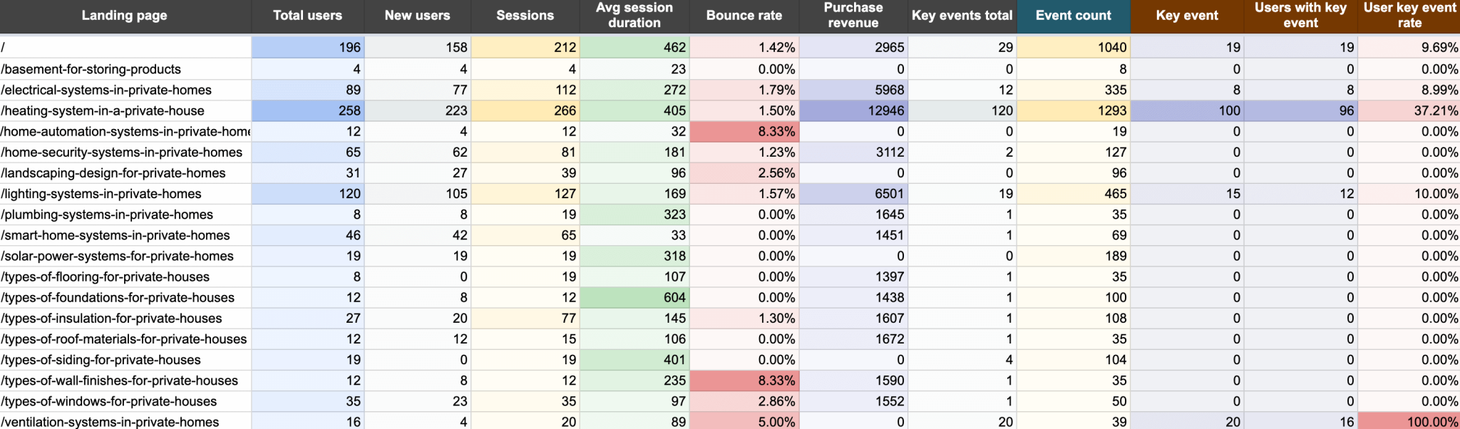This screenshot has width=1460, height=429.
Task: Click the 604 avg session duration cell
Action: point(634,298)
